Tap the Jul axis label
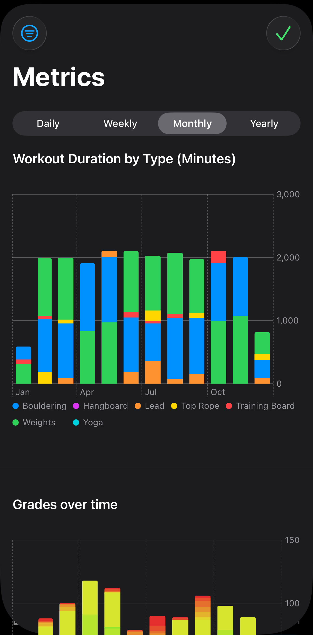 151,392
